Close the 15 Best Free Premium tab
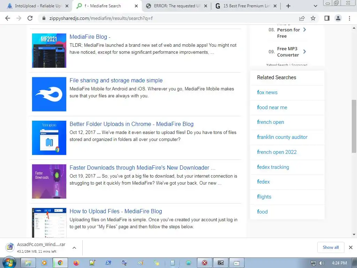Image resolution: width=357 pixels, height=268 pixels. pos(275,6)
